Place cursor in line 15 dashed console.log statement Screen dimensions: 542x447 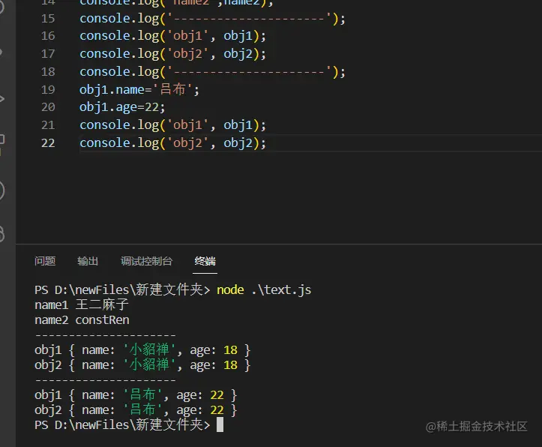212,18
